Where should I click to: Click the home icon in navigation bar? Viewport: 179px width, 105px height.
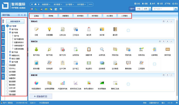coord(36,4)
